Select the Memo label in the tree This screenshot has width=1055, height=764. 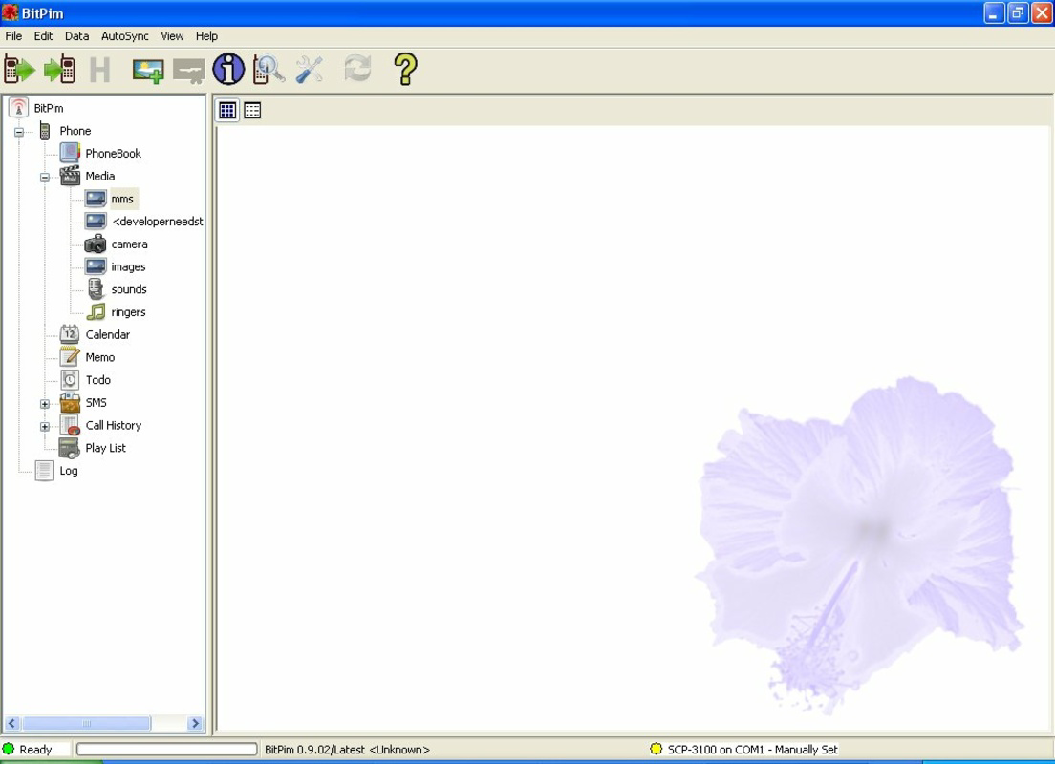(100, 357)
